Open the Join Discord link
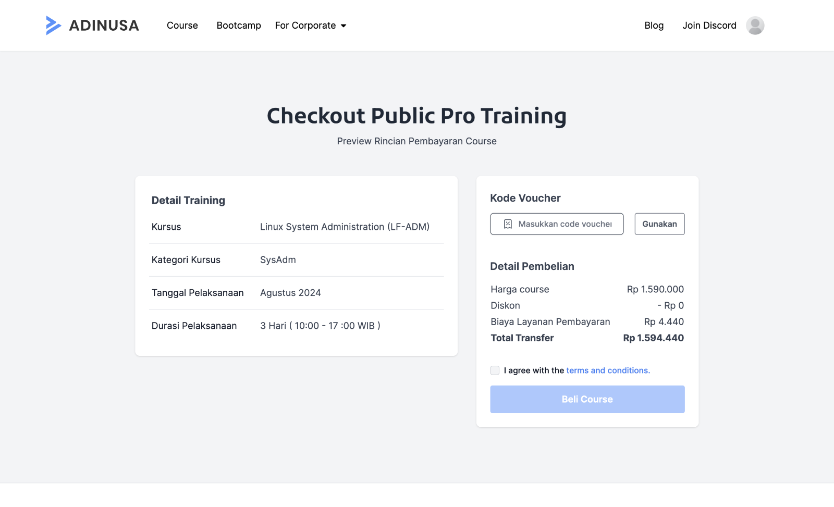Screen dimensions: 834x507 click(x=709, y=26)
